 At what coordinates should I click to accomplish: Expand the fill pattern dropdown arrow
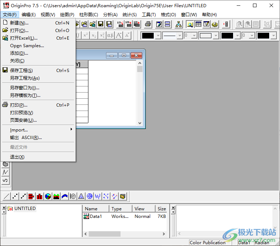(216, 36)
